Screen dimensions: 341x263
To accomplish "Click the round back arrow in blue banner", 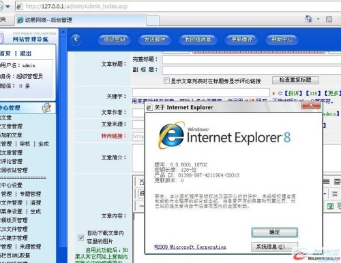I will point(76,39).
